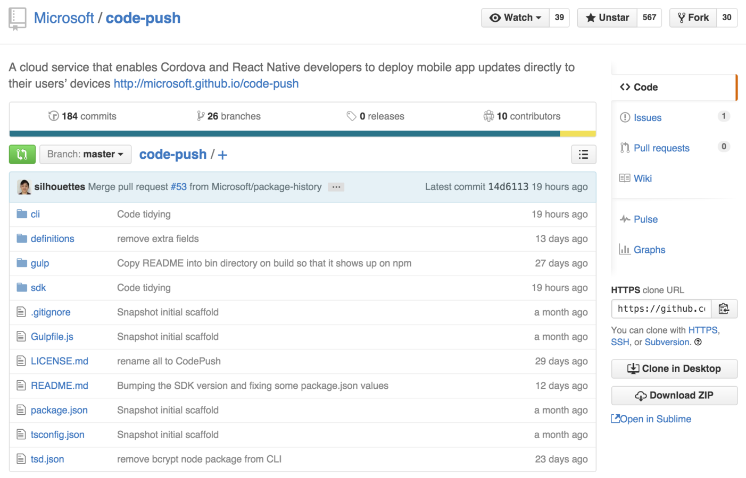Click the plus icon to create a new file
The width and height of the screenshot is (746, 478).
tap(222, 155)
